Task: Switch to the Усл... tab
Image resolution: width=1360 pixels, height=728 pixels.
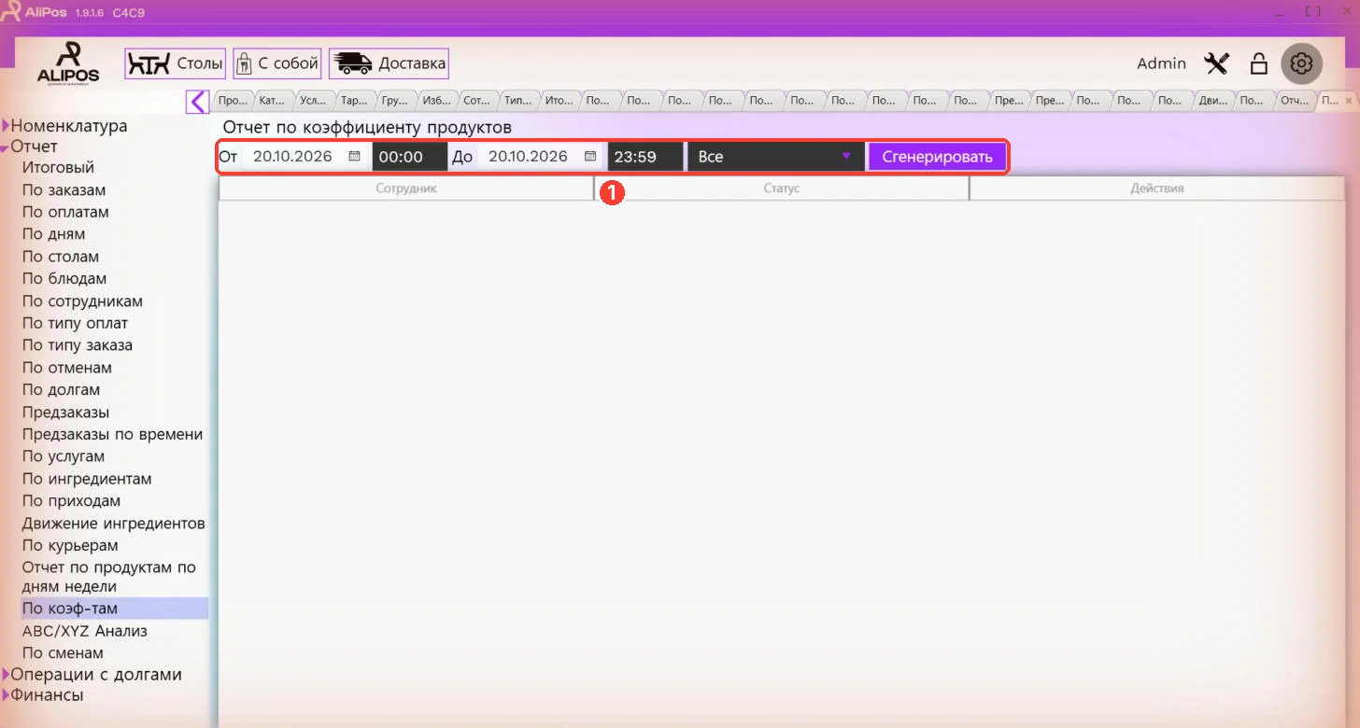Action: click(315, 100)
